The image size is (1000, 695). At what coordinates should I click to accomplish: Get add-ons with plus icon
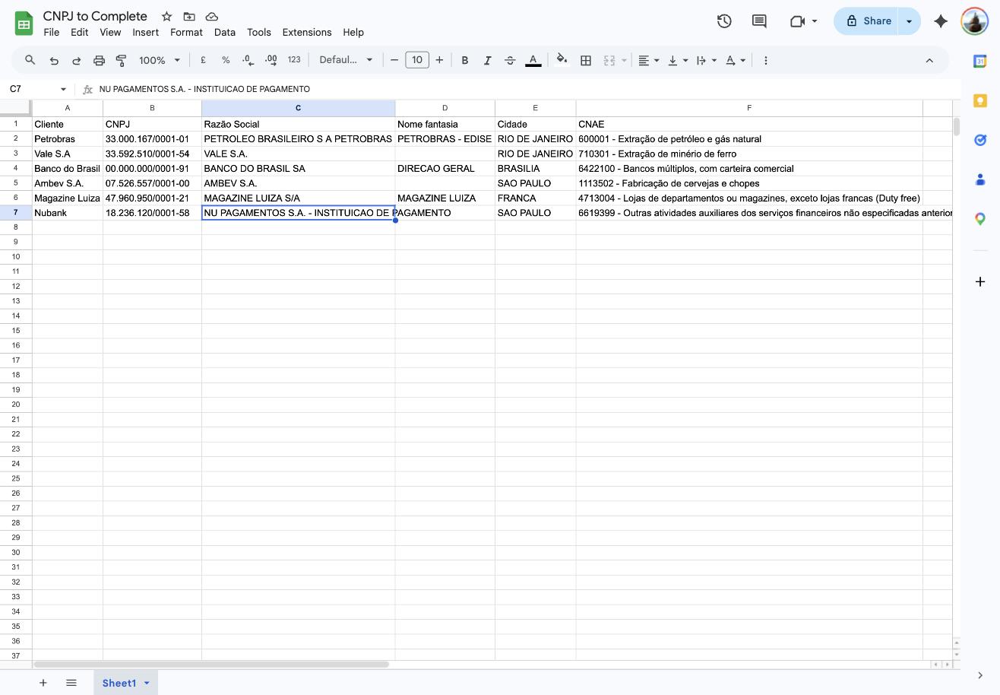[x=980, y=281]
